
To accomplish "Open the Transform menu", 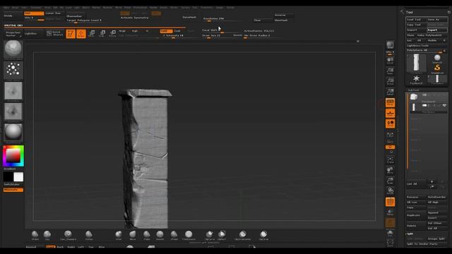I will click(206, 8).
